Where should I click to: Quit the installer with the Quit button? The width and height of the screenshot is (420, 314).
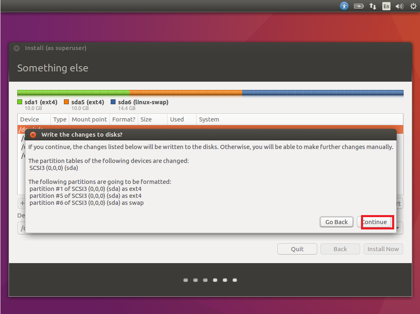tap(297, 249)
